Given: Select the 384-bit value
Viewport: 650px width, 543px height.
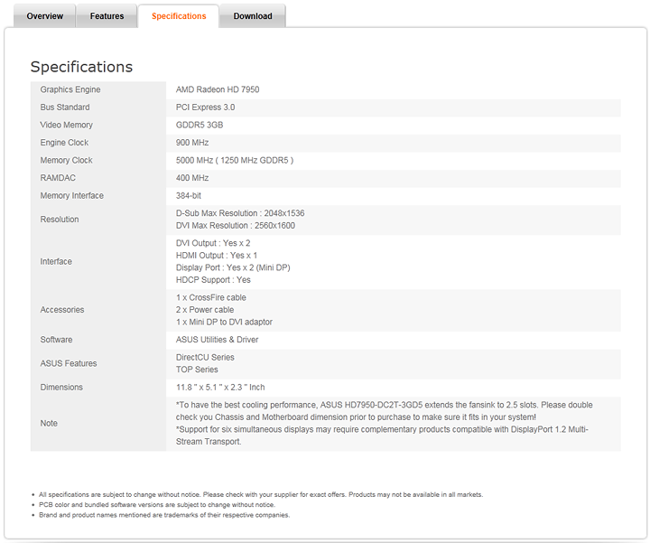Looking at the screenshot, I should 188,196.
